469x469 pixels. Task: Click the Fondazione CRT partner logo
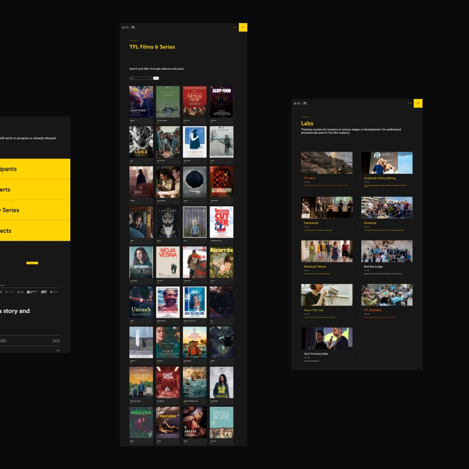point(32,292)
